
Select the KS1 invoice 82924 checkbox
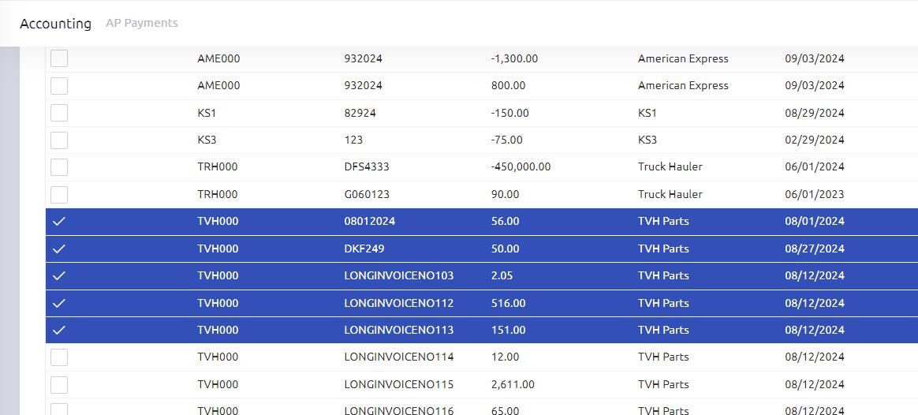[59, 113]
